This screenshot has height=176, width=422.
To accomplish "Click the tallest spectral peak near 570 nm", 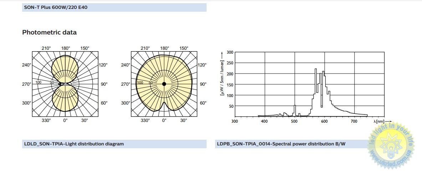I will pyautogui.click(x=316, y=71).
